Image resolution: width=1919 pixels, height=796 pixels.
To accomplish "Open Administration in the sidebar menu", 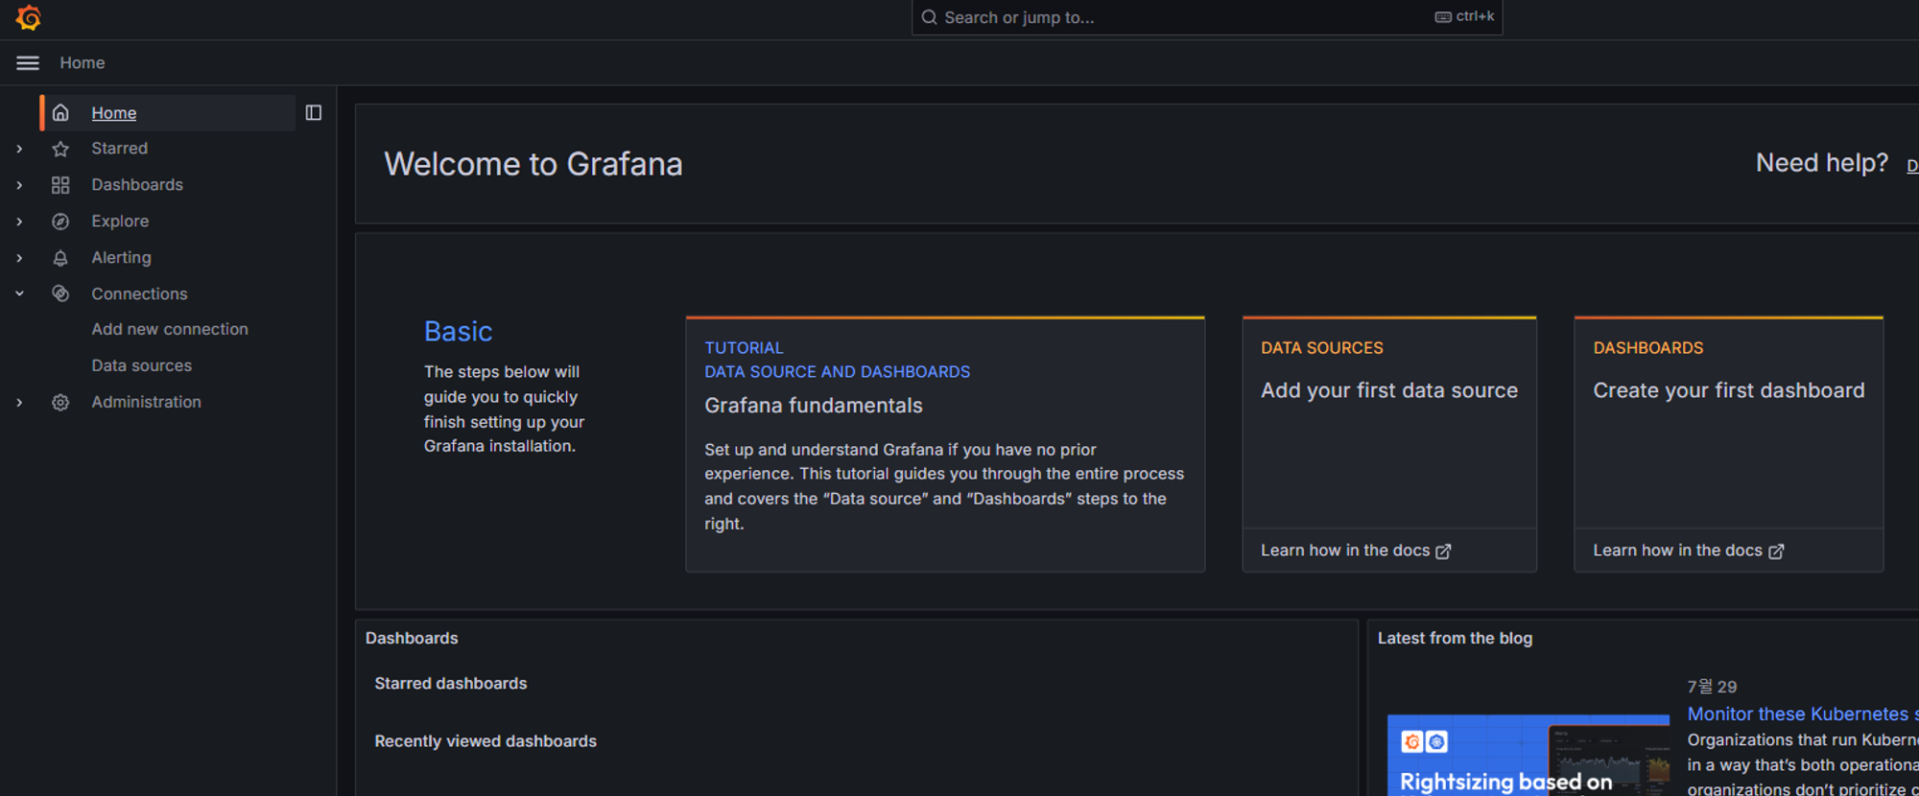I will [146, 403].
